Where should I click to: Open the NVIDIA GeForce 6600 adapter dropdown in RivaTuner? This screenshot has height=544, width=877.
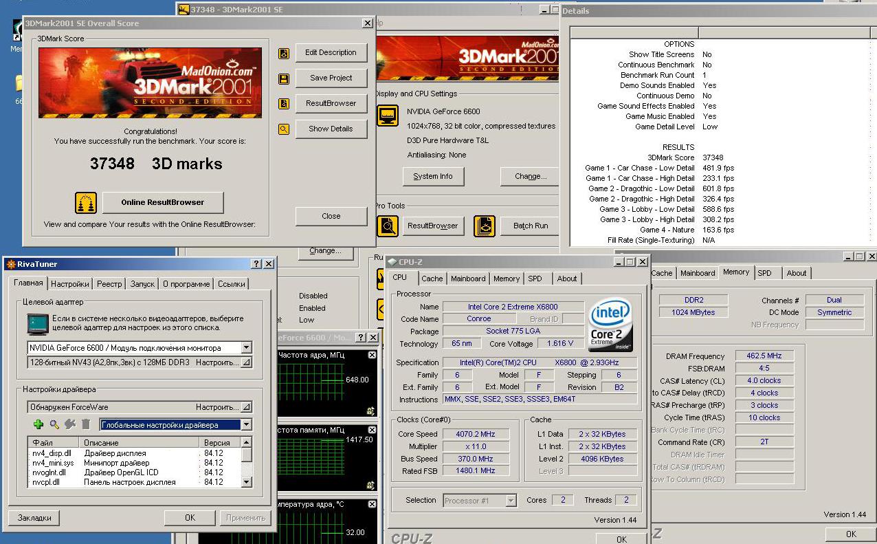point(246,348)
